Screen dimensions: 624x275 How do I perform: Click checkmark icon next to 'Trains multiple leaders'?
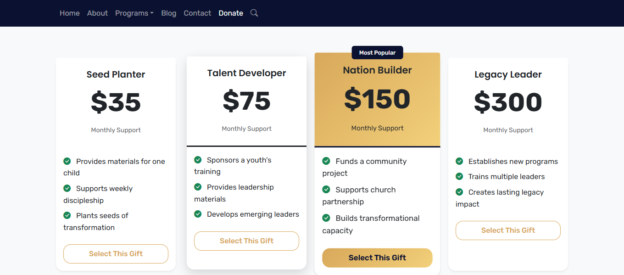(x=459, y=176)
